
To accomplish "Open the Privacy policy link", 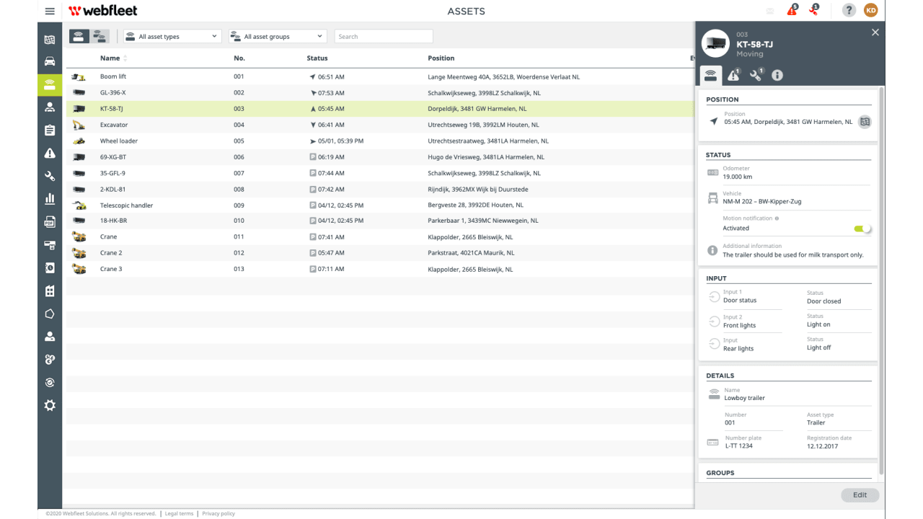I will [x=218, y=514].
